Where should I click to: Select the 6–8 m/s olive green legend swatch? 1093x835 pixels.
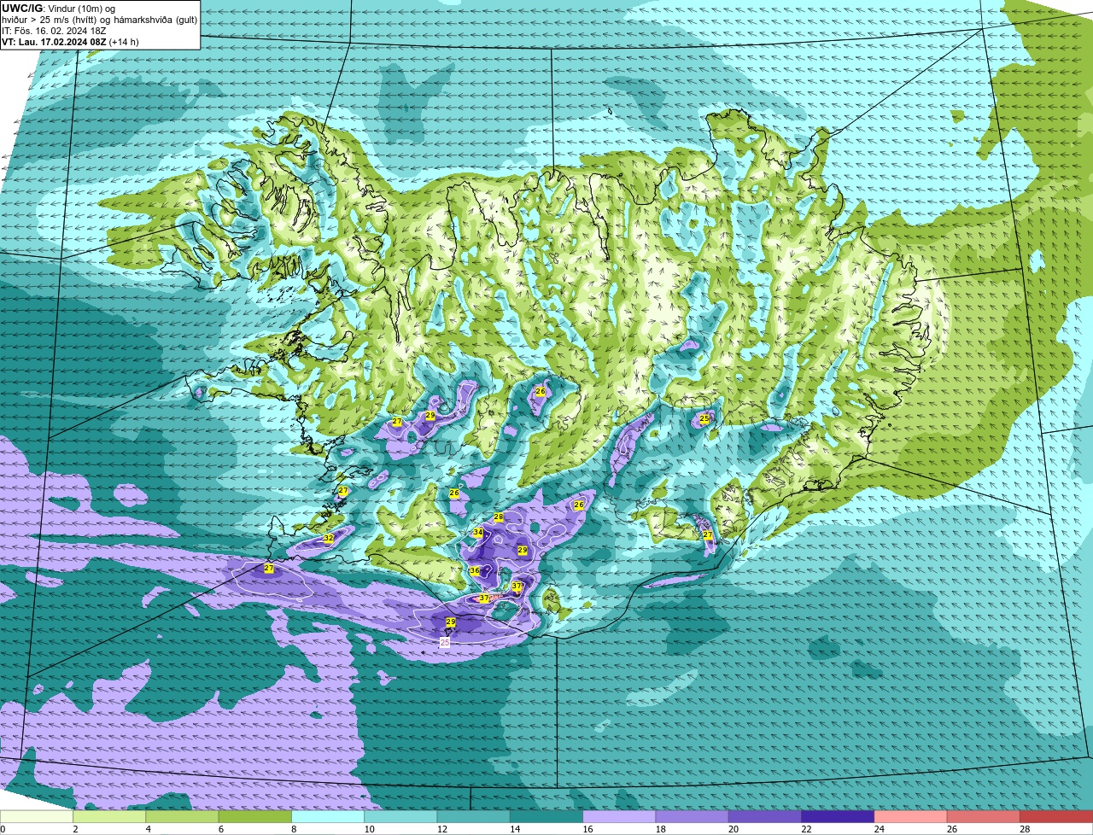click(255, 816)
